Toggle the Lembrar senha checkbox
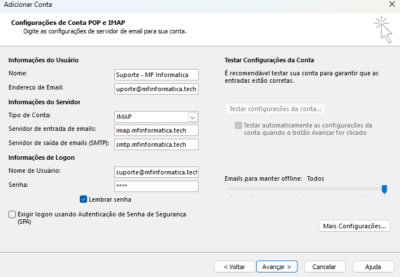The image size is (400, 277). click(84, 199)
